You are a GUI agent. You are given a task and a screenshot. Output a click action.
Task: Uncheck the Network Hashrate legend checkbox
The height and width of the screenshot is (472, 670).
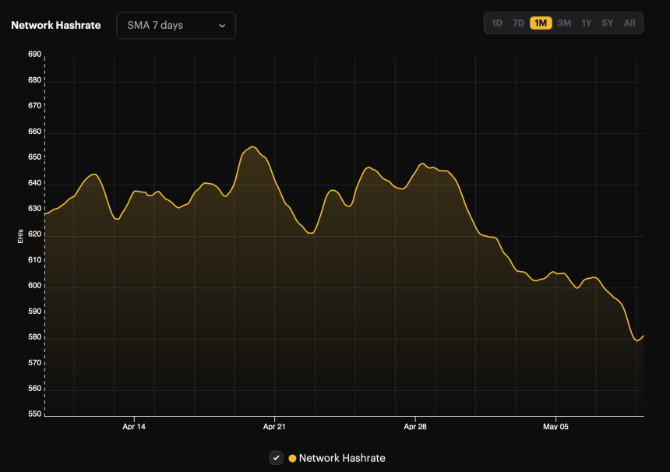[276, 458]
